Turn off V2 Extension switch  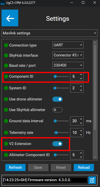point(57,144)
